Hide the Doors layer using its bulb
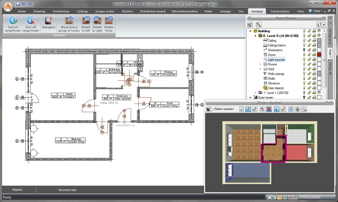The height and width of the screenshot is (202, 338). [x=304, y=55]
